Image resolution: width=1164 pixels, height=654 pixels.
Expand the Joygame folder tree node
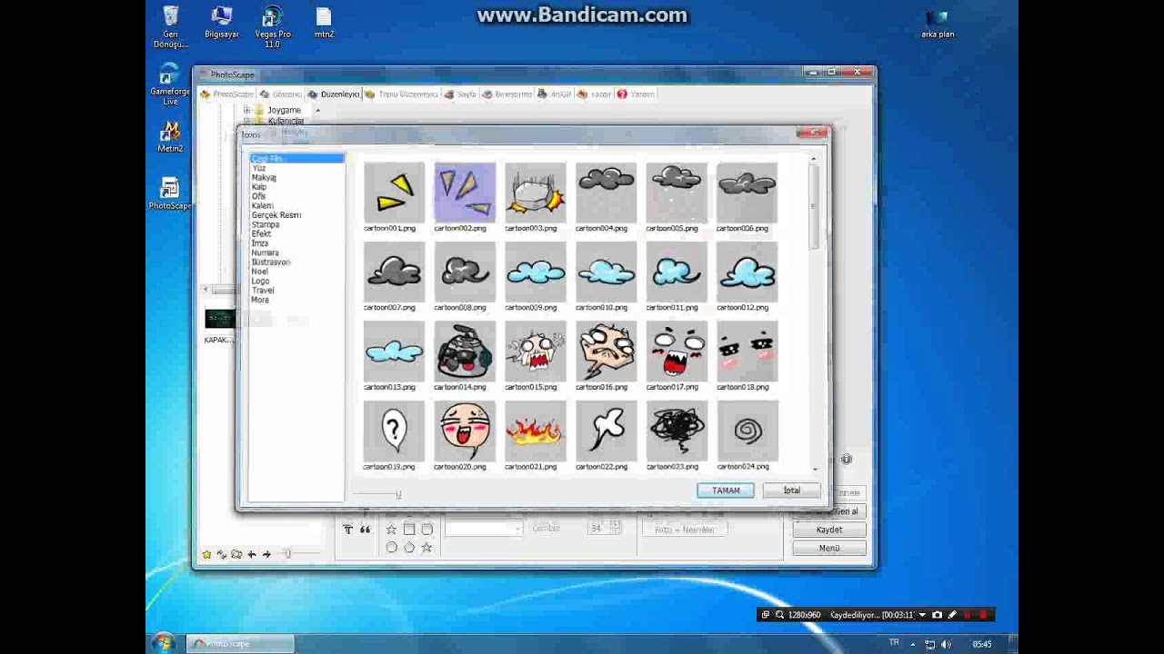(x=246, y=110)
